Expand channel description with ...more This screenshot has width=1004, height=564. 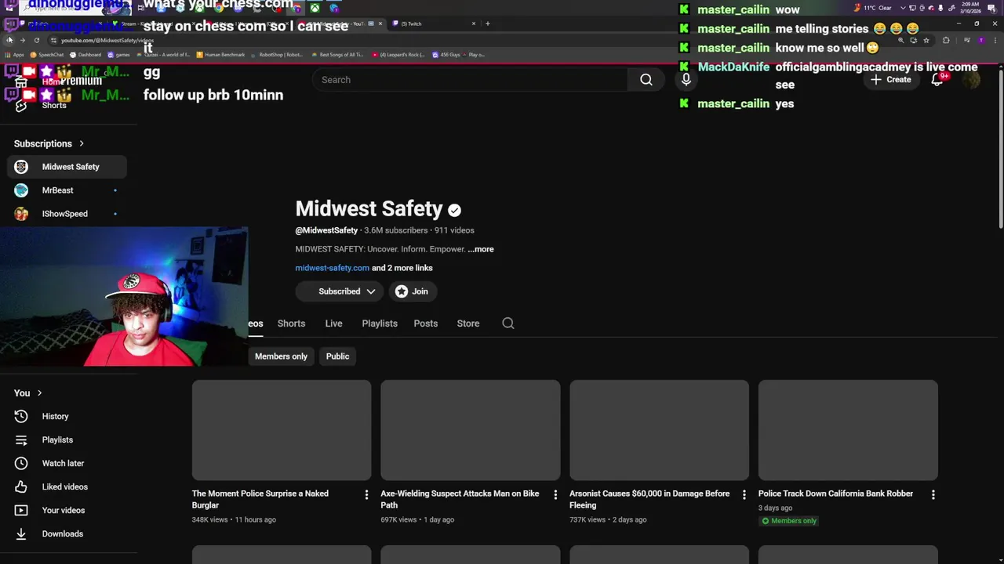pos(481,249)
